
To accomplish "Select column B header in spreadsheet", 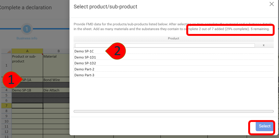I will (58, 51).
